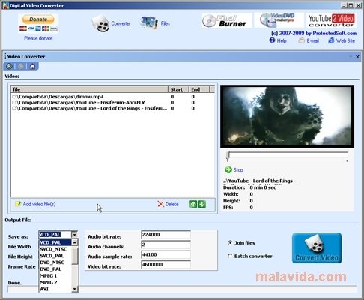Screen dimensions: 364x300
Task: Choose DVD_PAL from the format list
Action: click(x=51, y=269)
